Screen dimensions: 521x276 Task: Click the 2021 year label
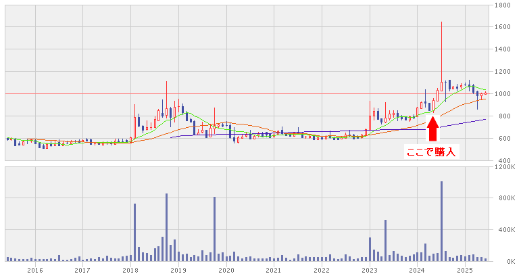pos(274,271)
